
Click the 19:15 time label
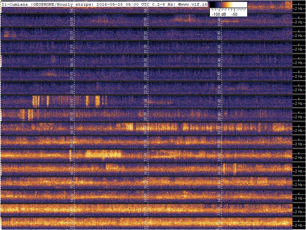coord(72,130)
